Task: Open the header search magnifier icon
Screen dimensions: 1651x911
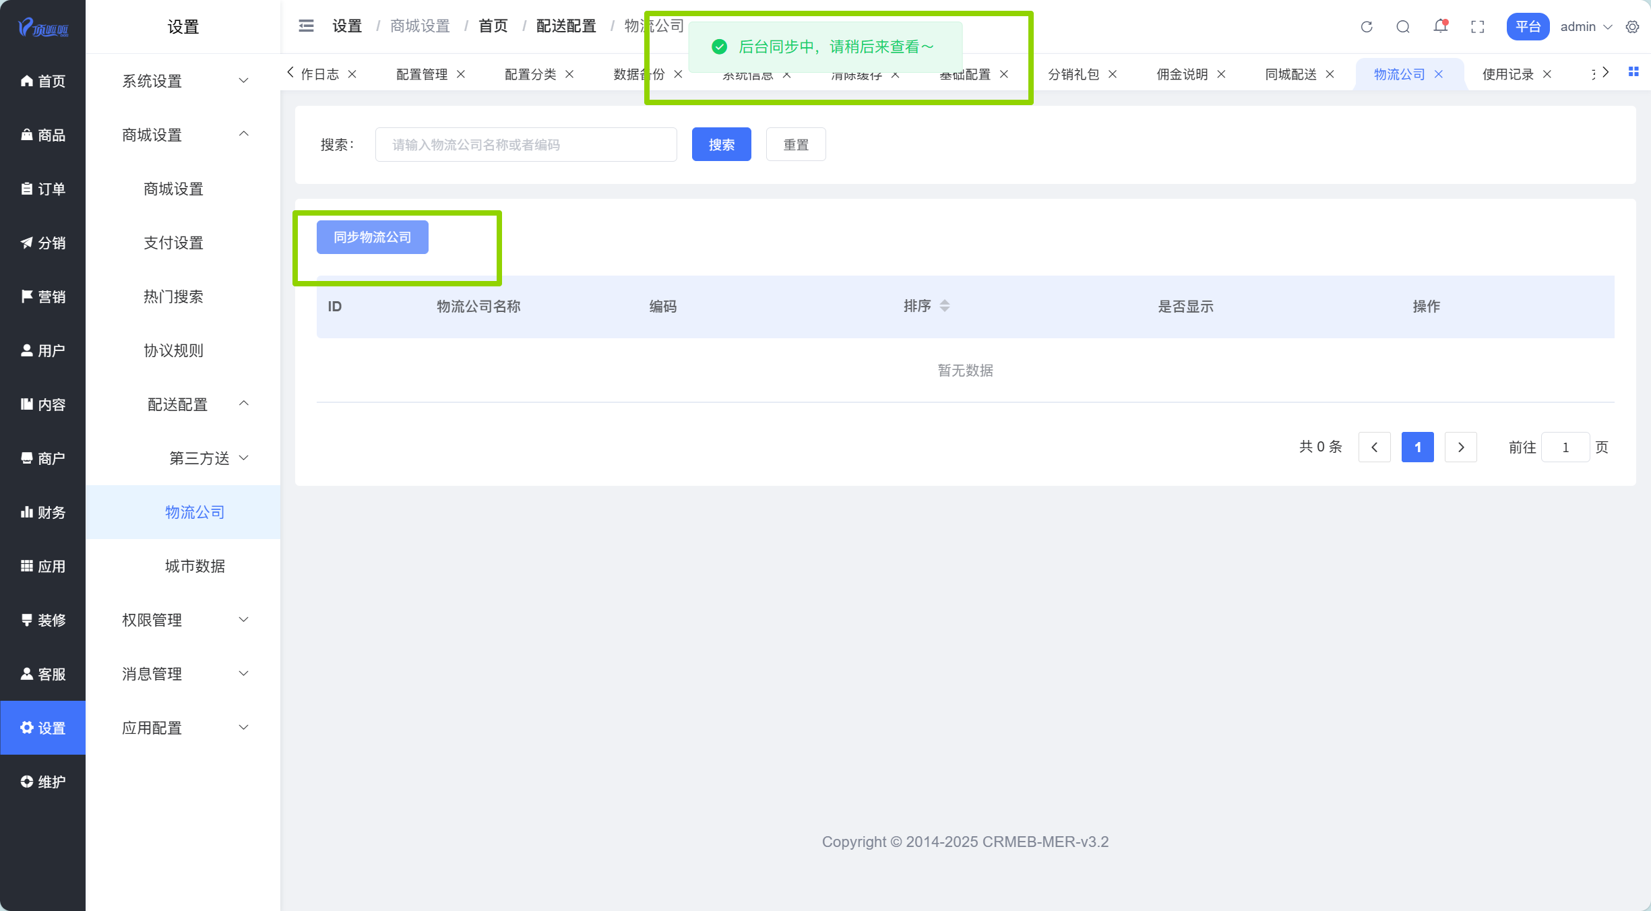Action: tap(1403, 27)
